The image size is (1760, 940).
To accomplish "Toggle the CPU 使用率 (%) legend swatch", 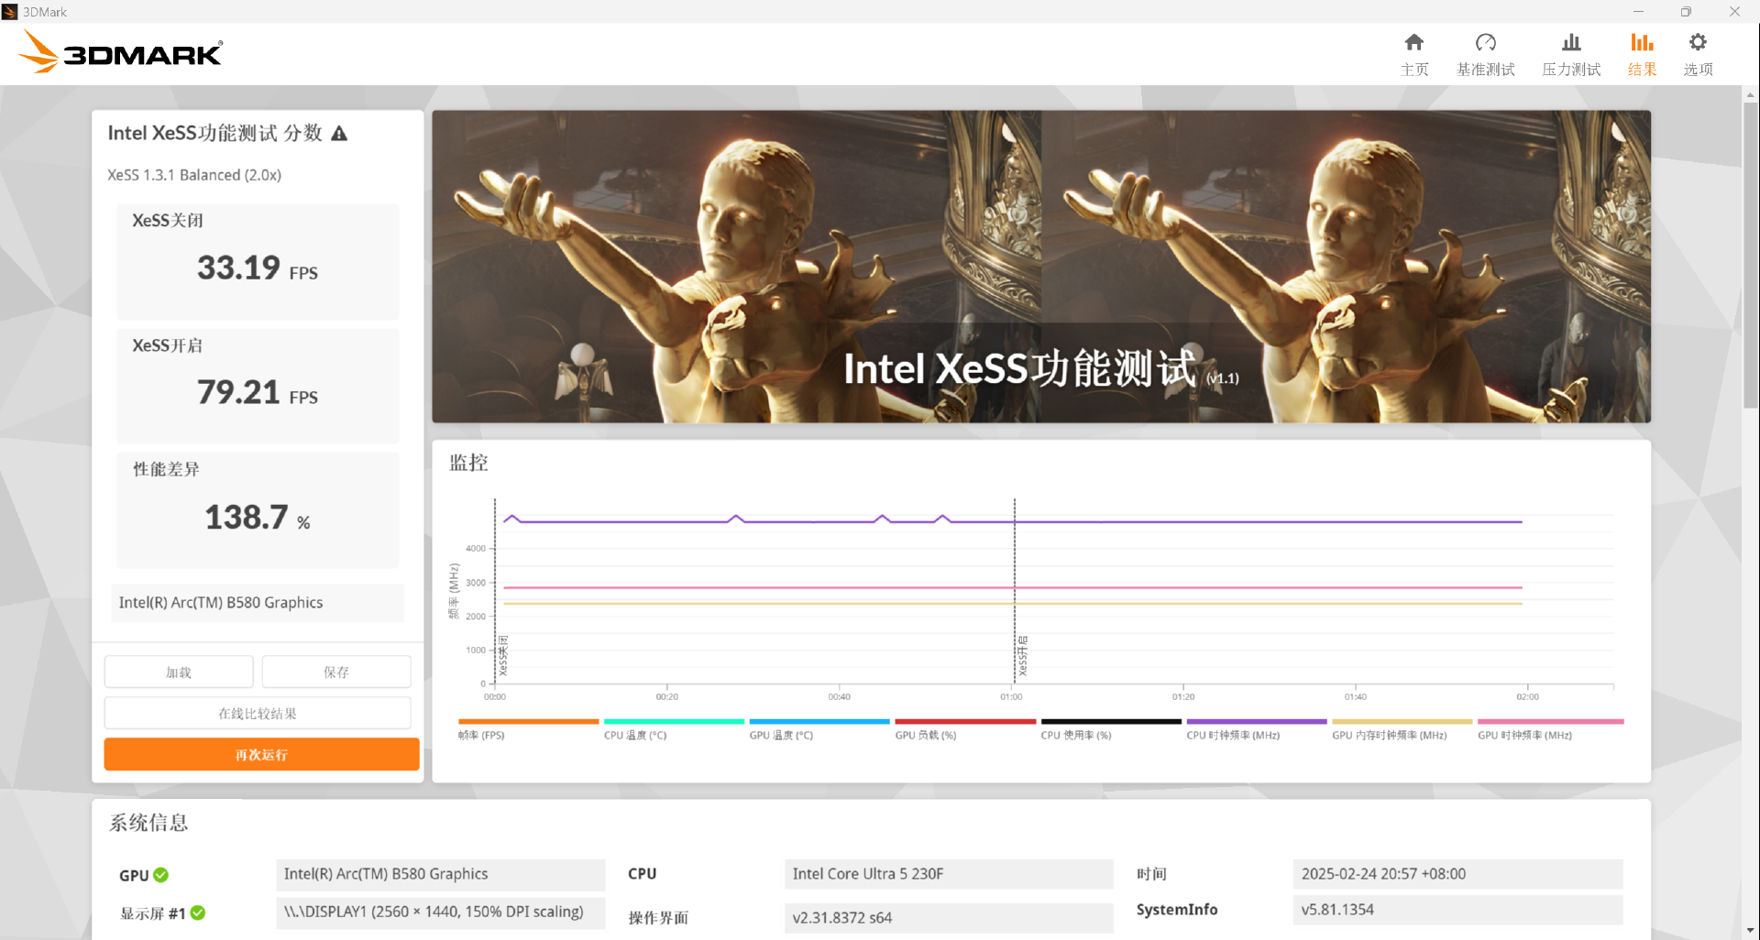I will [1111, 722].
